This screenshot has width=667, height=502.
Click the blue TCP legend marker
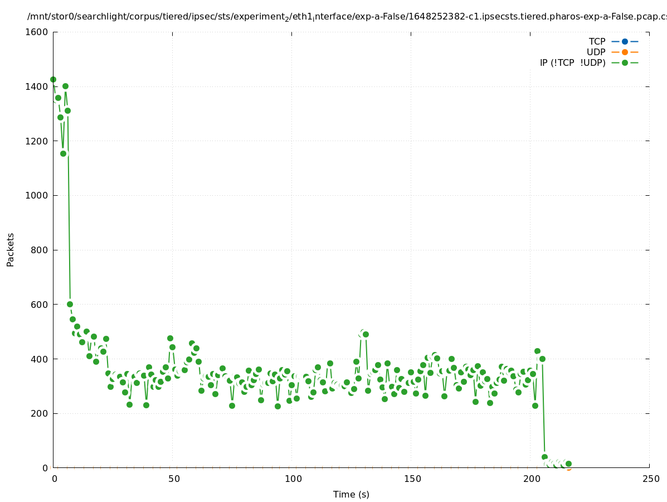(x=625, y=41)
